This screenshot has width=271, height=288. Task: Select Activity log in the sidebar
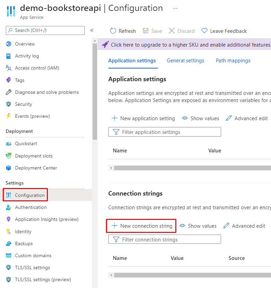(27, 56)
